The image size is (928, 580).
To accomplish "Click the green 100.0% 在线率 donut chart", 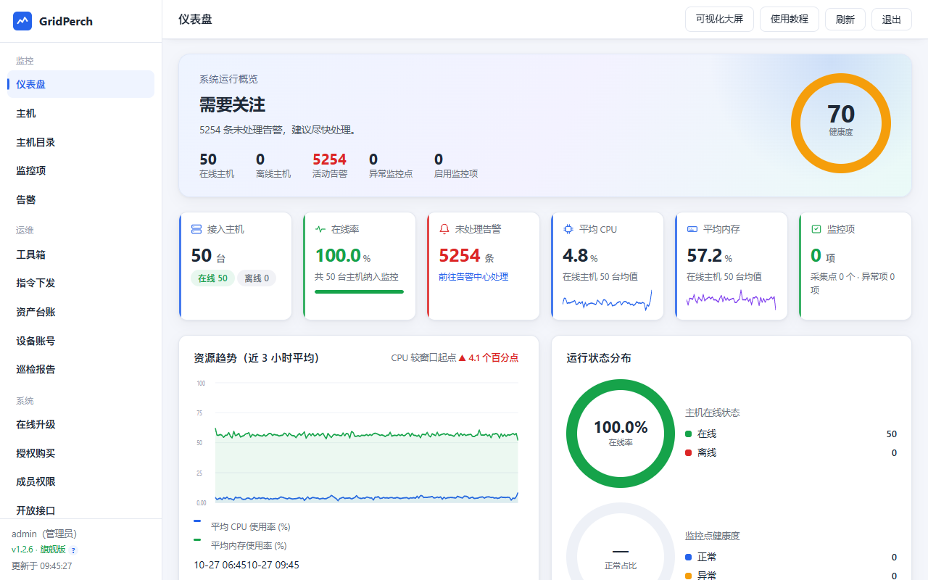I will pos(621,434).
